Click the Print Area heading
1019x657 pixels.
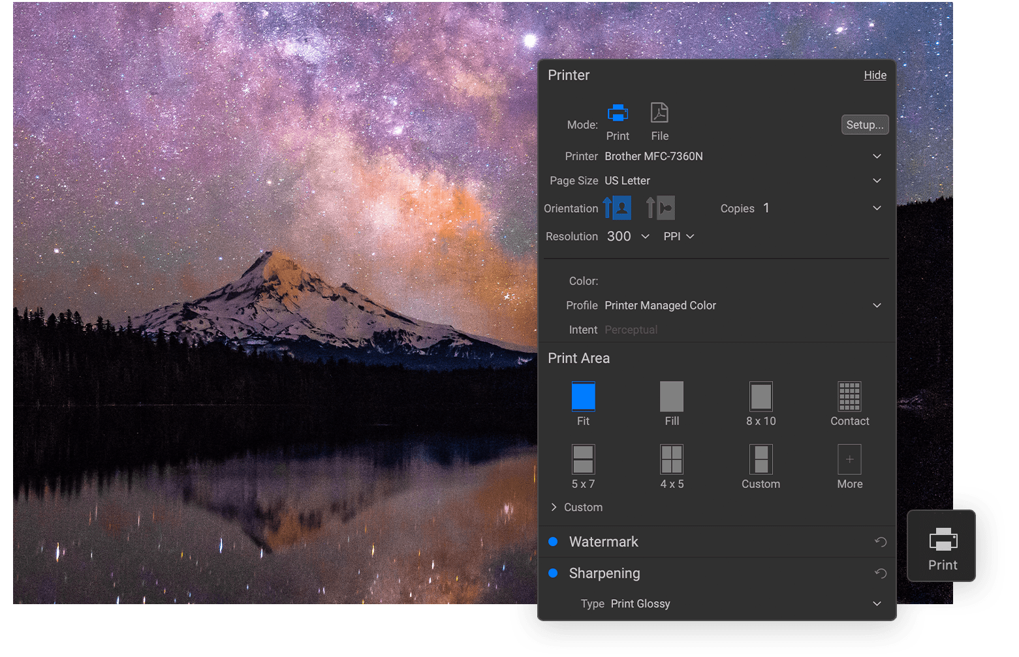(x=578, y=358)
